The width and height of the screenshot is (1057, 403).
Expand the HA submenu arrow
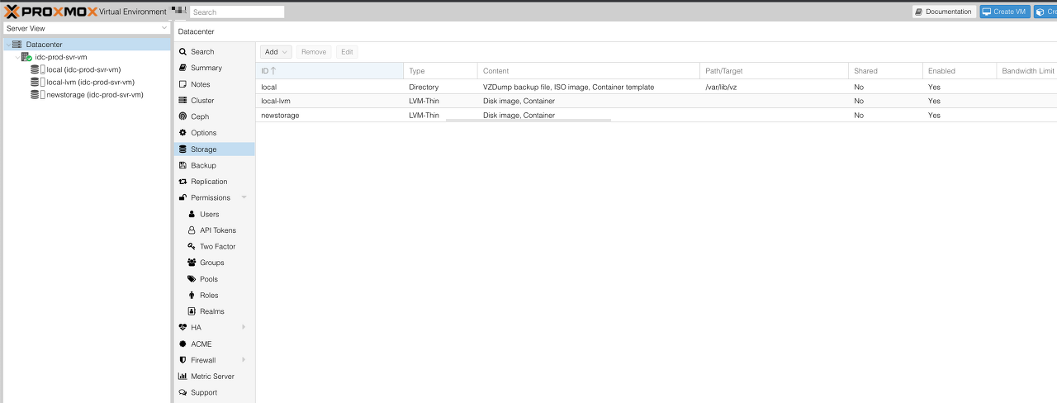point(244,328)
